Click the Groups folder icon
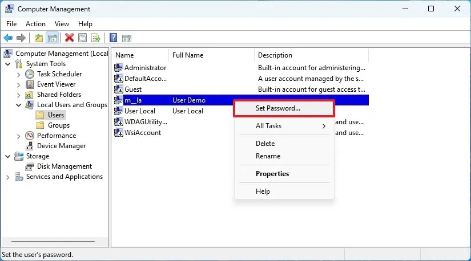This screenshot has width=471, height=261. [x=40, y=125]
